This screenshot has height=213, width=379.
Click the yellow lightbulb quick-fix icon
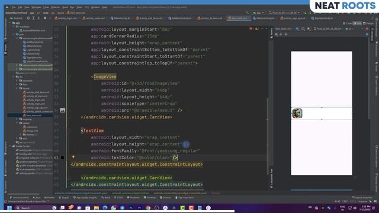(73, 157)
